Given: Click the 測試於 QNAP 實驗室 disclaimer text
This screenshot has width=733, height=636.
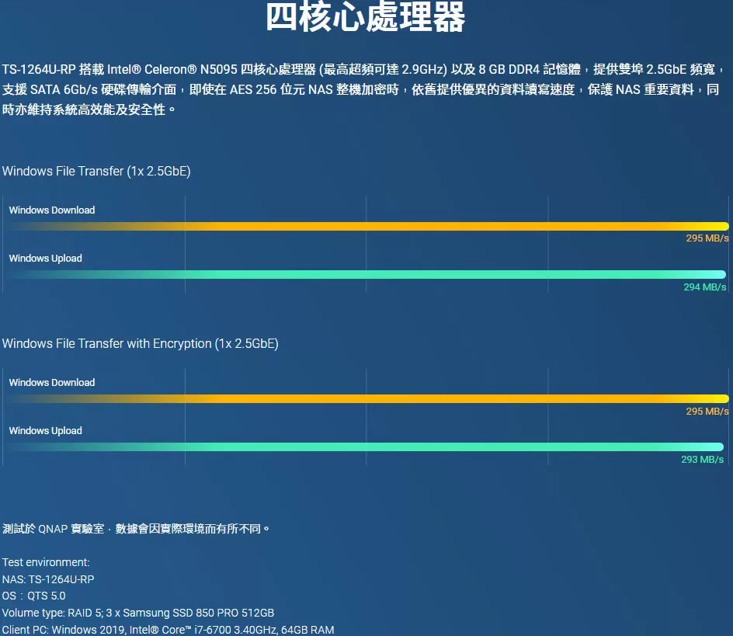Looking at the screenshot, I should (136, 529).
